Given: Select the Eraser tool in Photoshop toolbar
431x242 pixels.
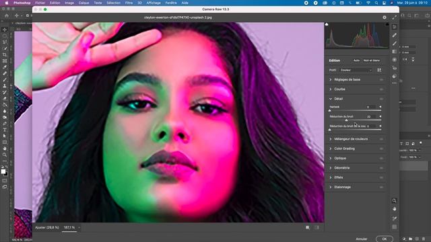Looking at the screenshot, I should pyautogui.click(x=5, y=99).
